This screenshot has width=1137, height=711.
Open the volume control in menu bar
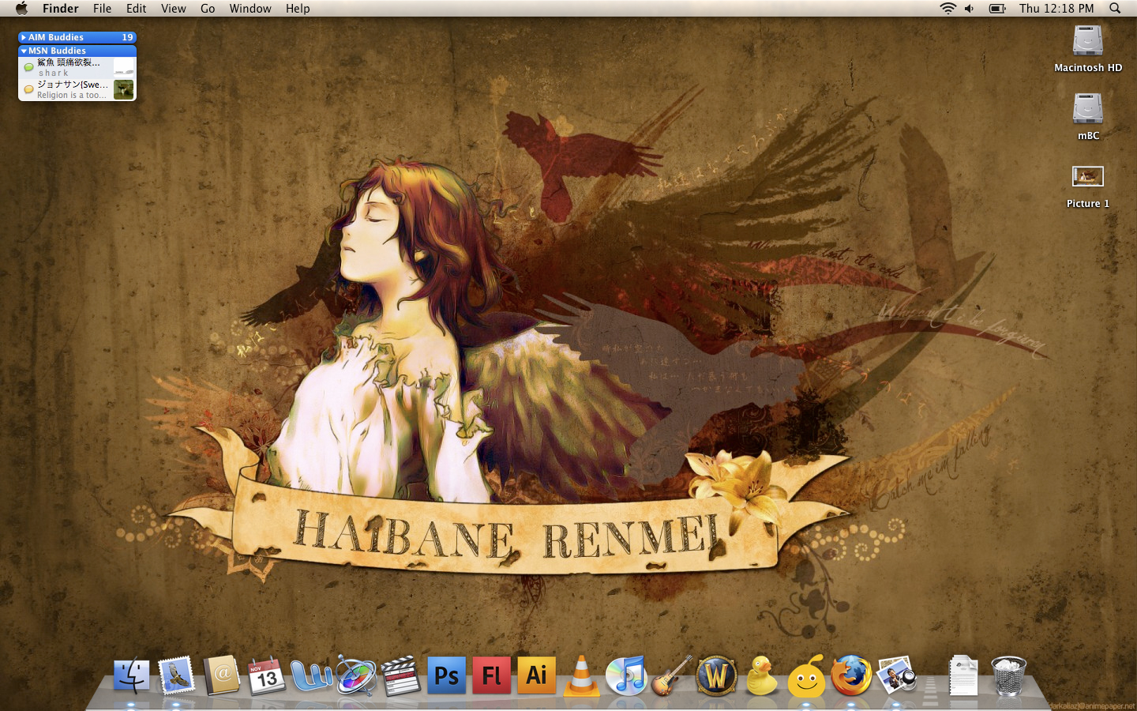tap(970, 9)
